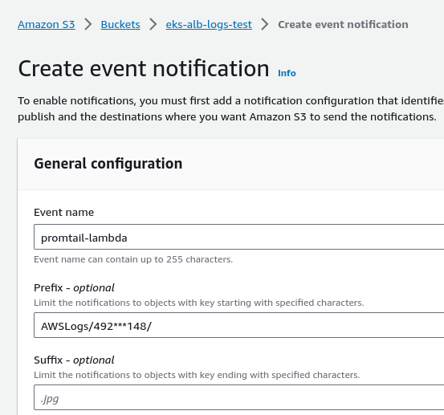Click the current 'Create event notification' breadcrumb item
444x415 pixels.
tap(343, 25)
